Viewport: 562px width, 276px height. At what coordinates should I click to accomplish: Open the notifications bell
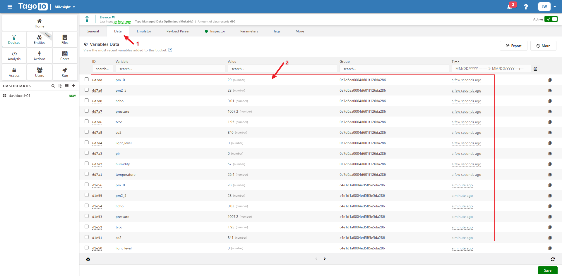[510, 7]
